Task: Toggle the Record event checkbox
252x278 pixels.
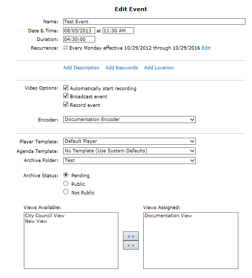Action: tap(66, 104)
